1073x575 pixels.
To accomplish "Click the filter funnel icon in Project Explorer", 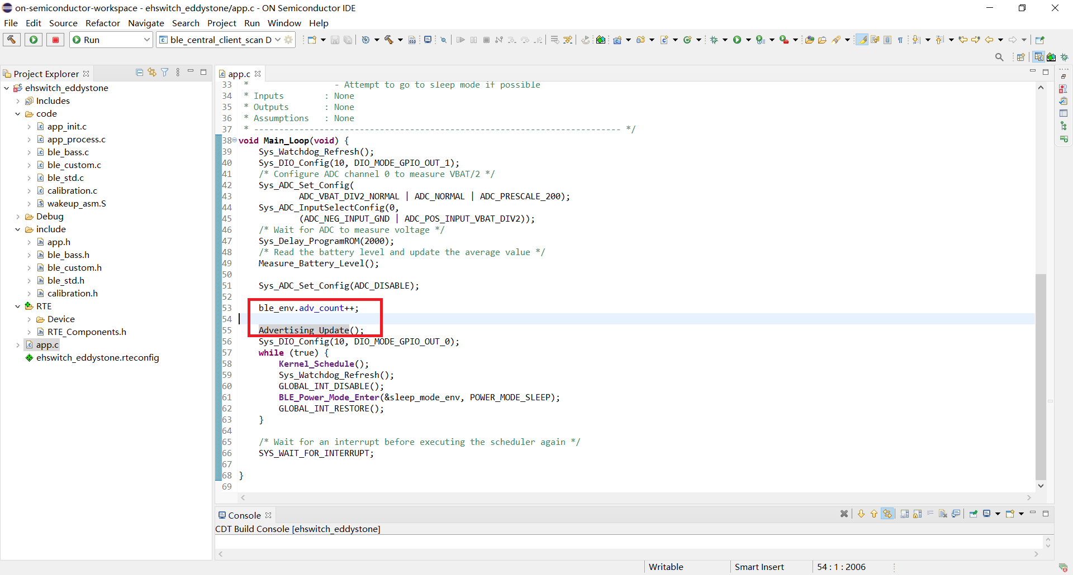I will coord(165,73).
